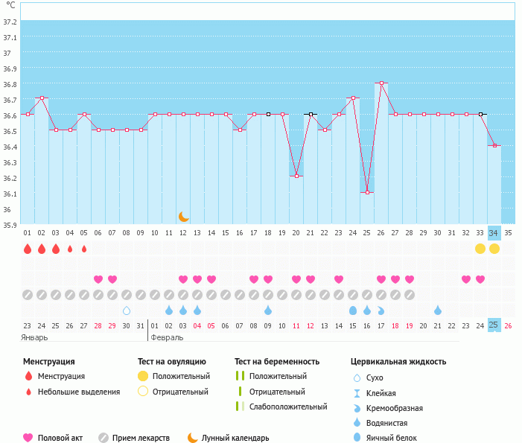Click the 'Прием лекарств' legend label
The image size is (522, 443).
click(x=141, y=438)
